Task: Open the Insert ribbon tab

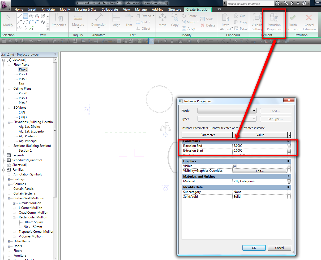Action: click(x=32, y=10)
